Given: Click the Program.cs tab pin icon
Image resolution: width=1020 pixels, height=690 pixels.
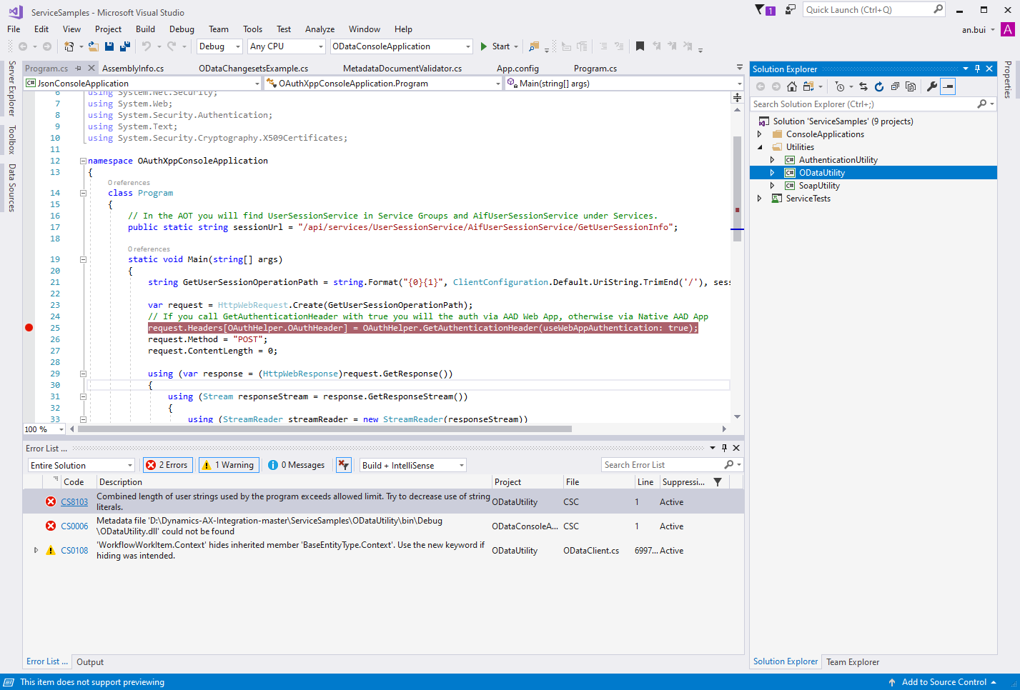Looking at the screenshot, I should coord(79,69).
